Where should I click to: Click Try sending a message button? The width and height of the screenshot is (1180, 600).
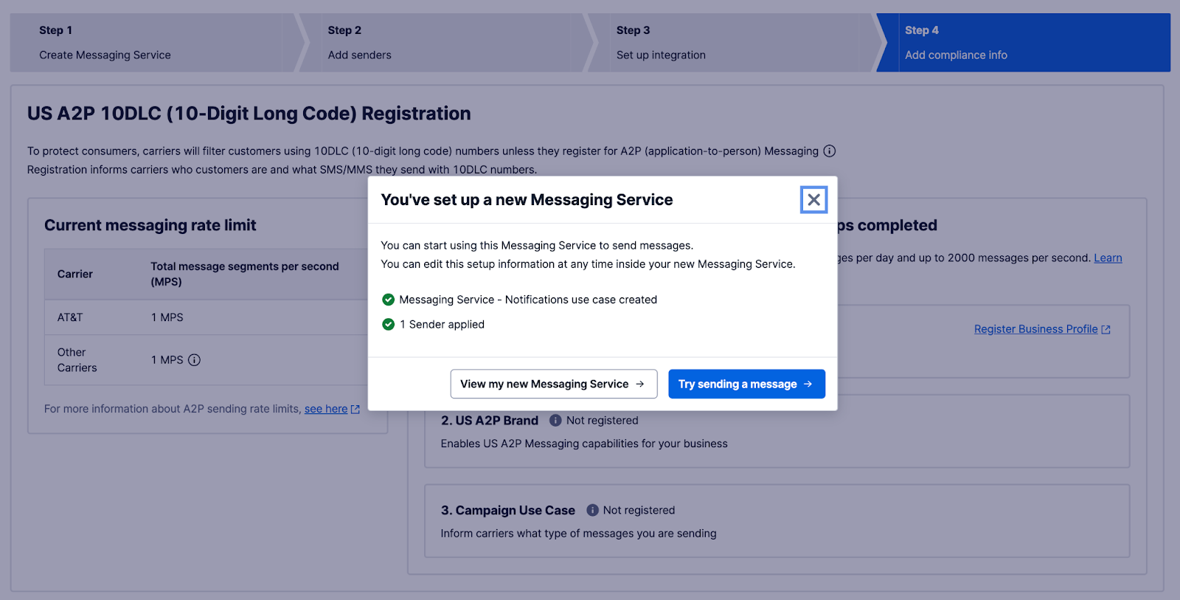pos(746,384)
